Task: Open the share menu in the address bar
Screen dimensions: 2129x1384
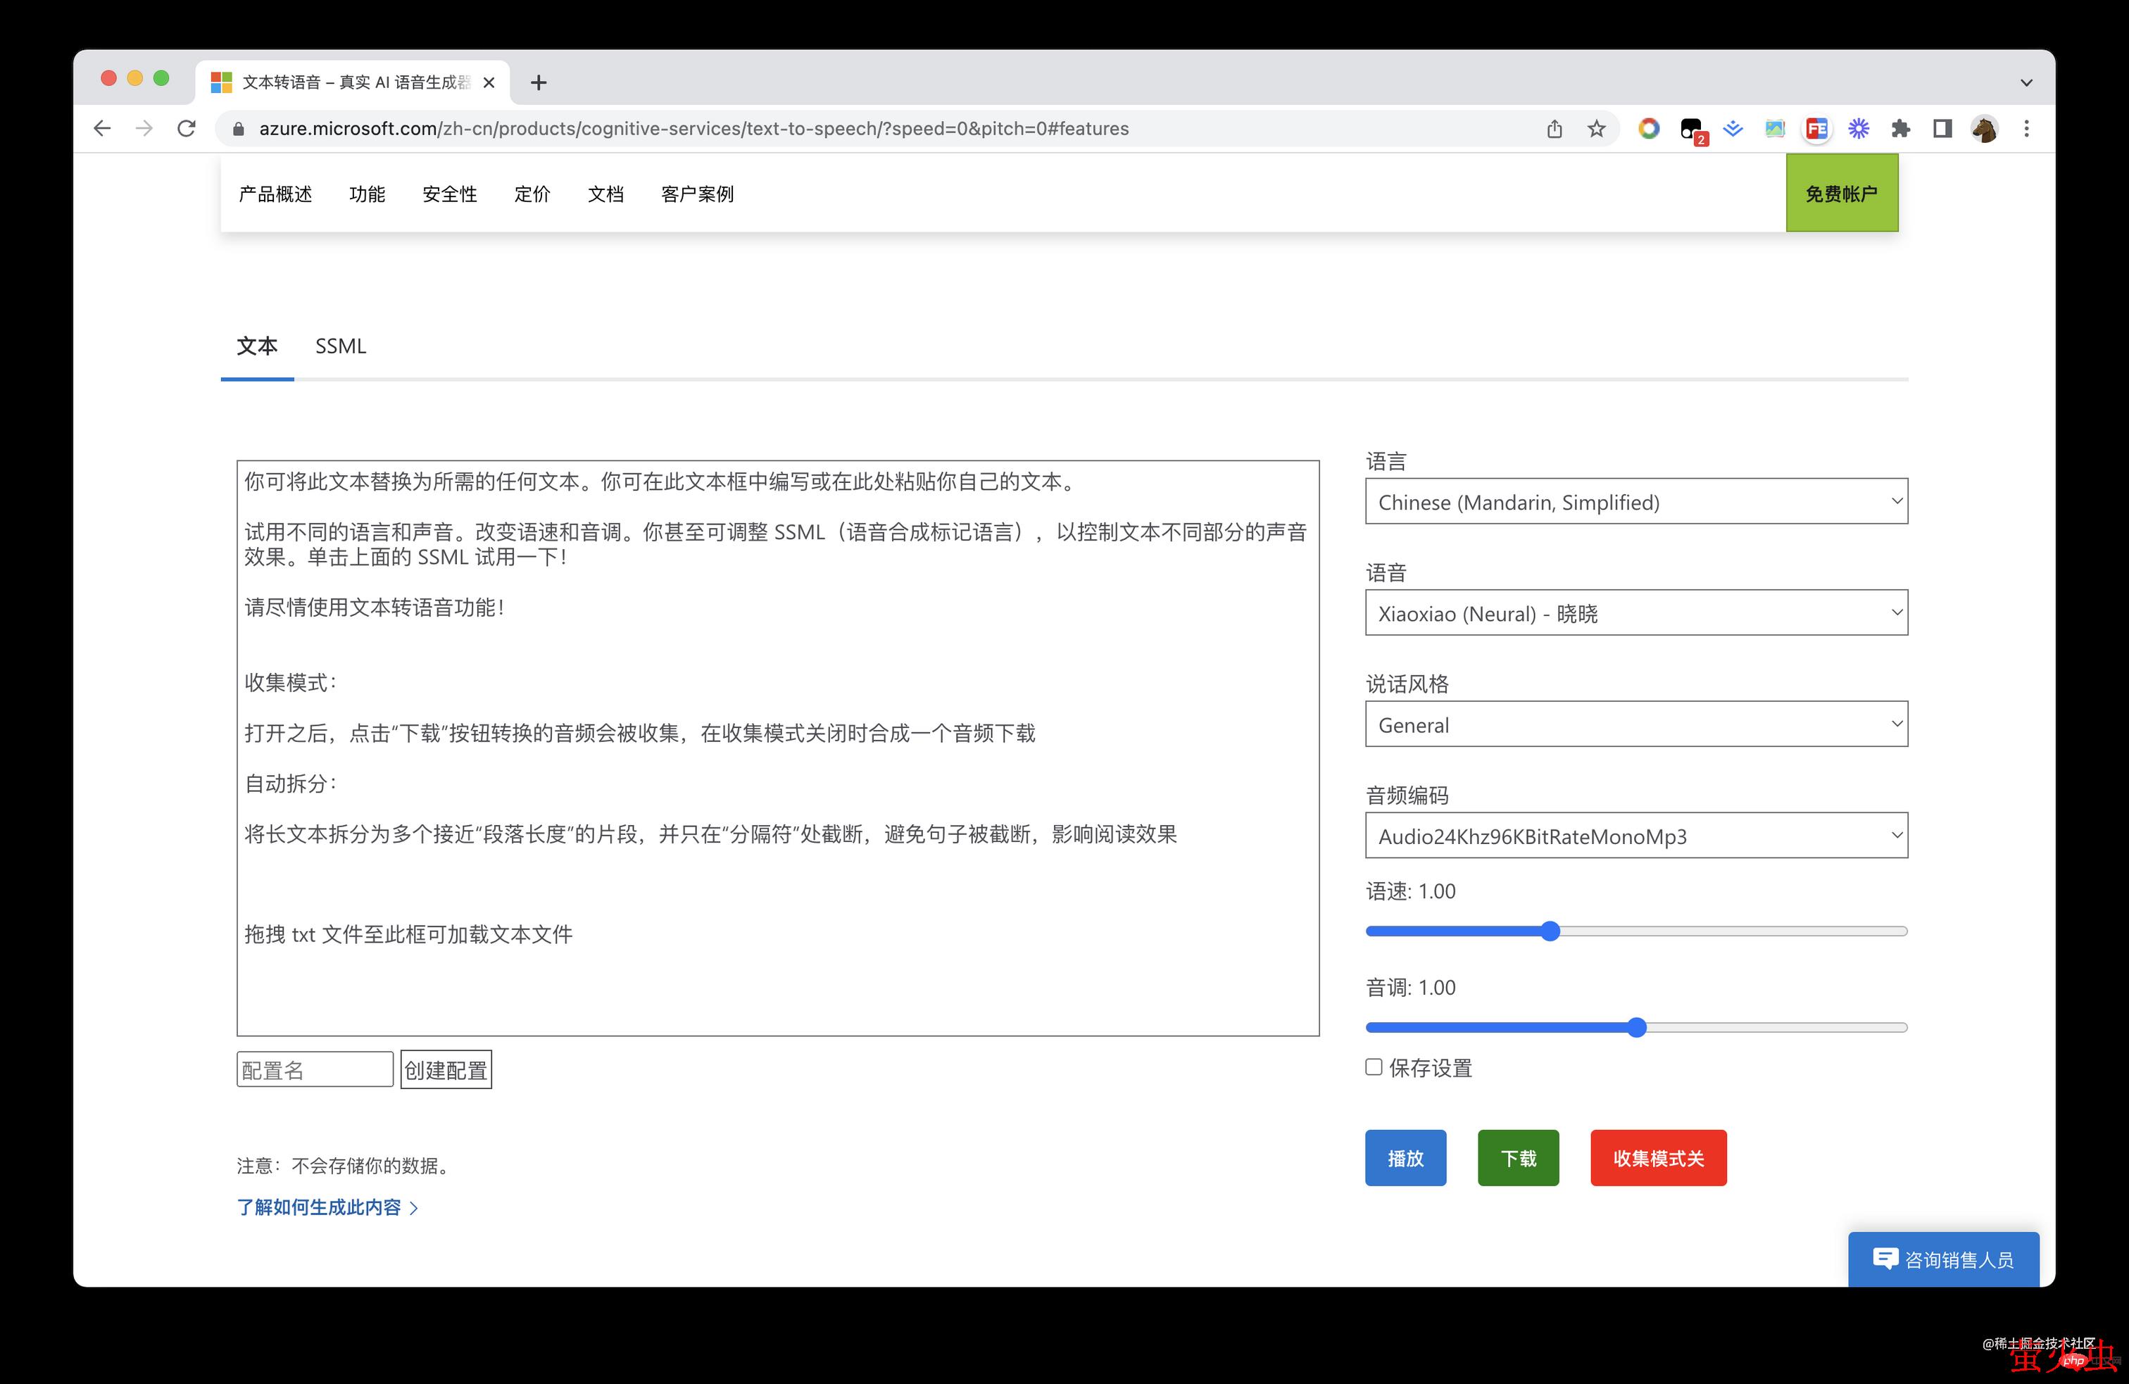Action: pos(1555,128)
